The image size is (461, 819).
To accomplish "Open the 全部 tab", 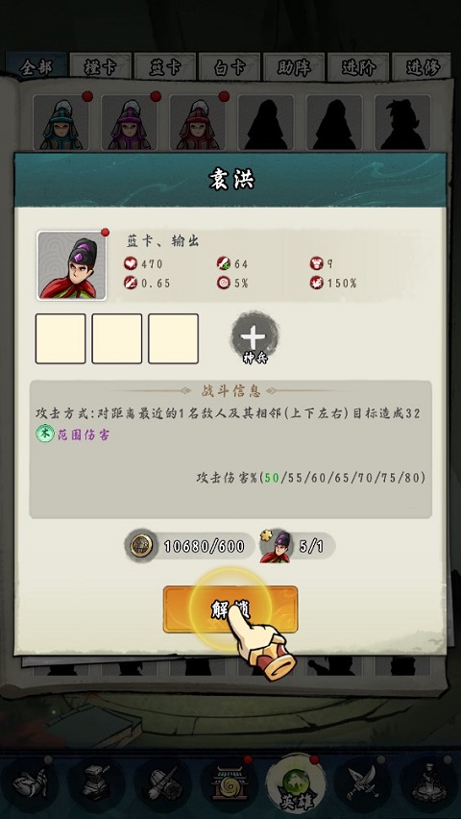I will click(x=36, y=68).
